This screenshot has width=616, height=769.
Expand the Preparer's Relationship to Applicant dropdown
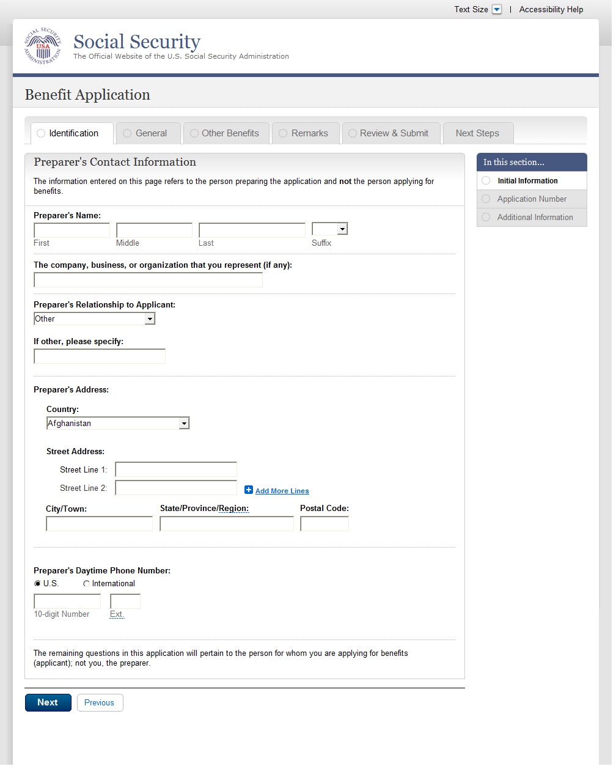[95, 318]
